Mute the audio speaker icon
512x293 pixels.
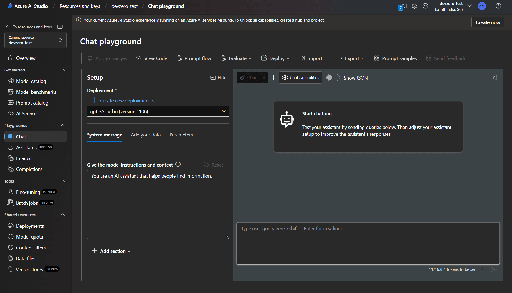click(x=495, y=77)
